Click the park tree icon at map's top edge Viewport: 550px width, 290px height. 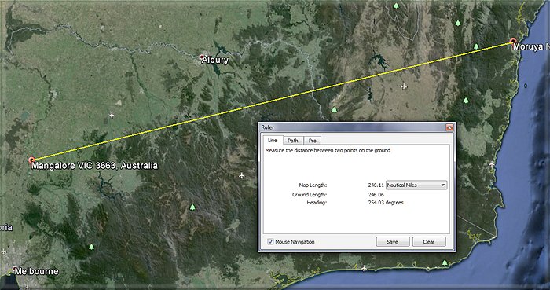click(396, 6)
